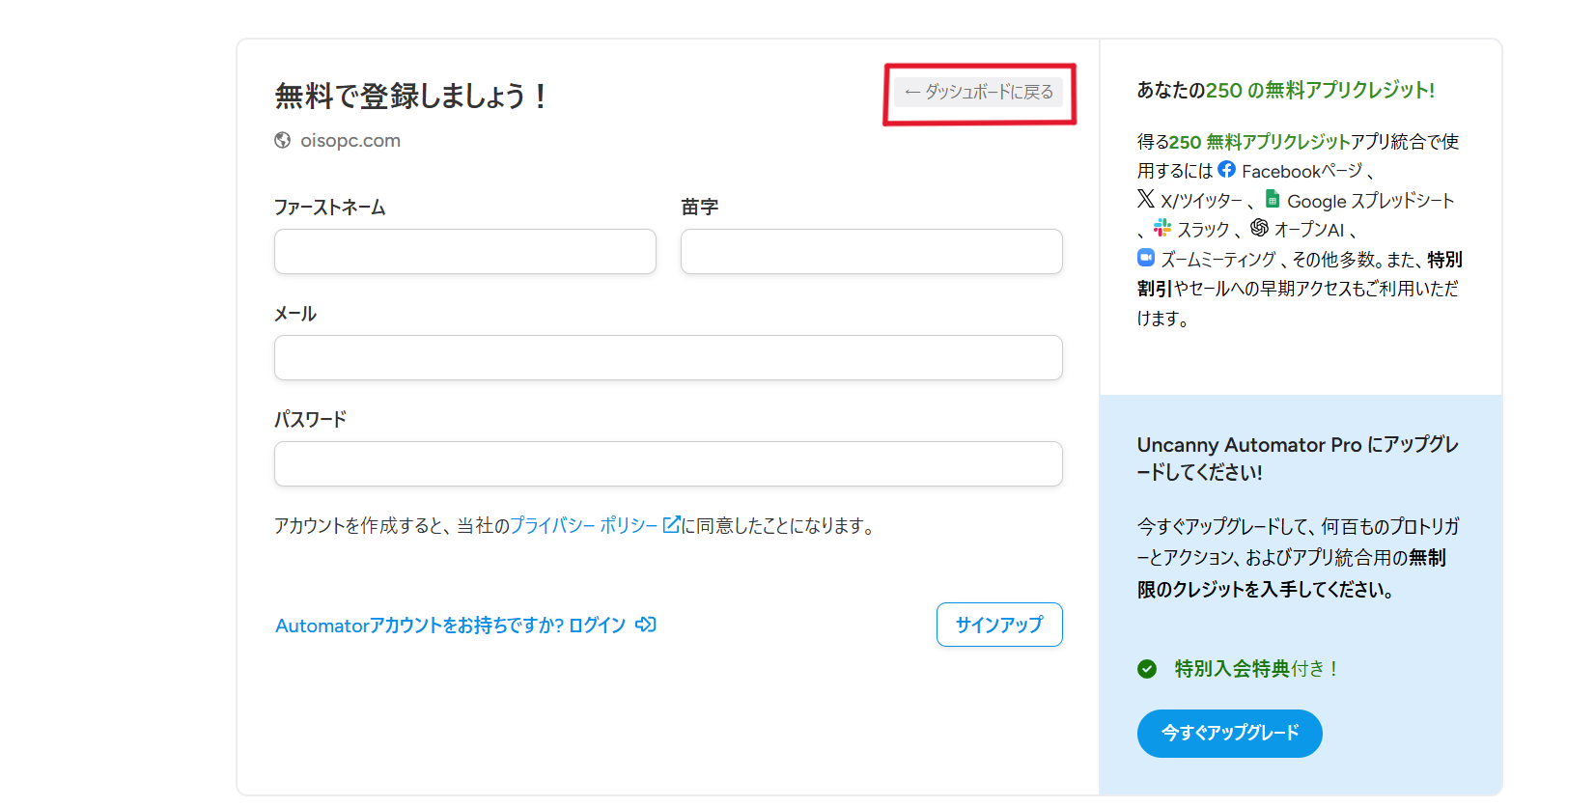Click the X/Twitter logo icon

click(x=1146, y=199)
